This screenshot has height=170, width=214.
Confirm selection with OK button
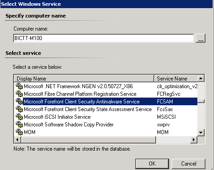[x=152, y=164]
